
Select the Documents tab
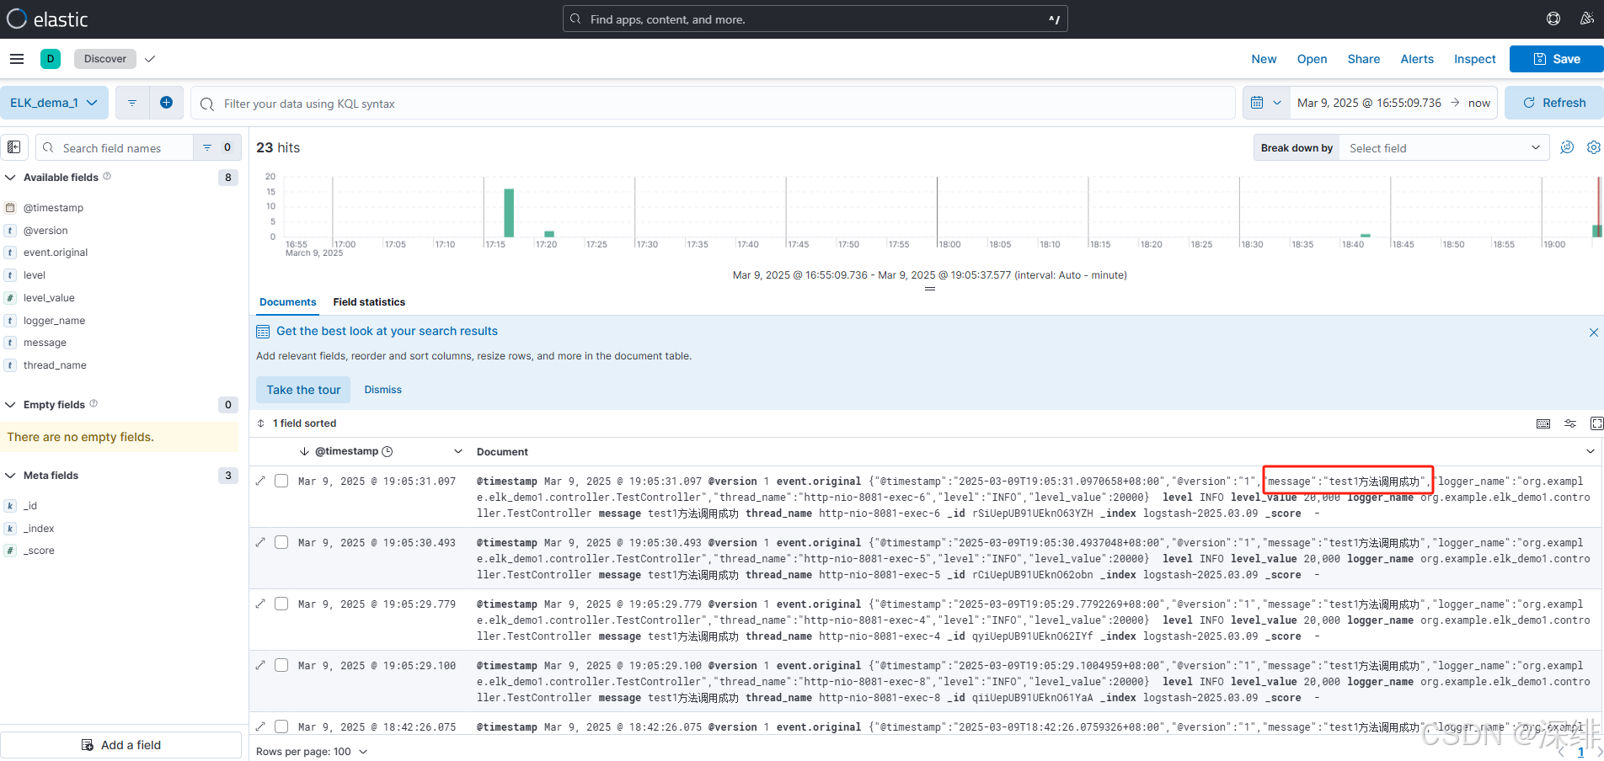(x=288, y=302)
